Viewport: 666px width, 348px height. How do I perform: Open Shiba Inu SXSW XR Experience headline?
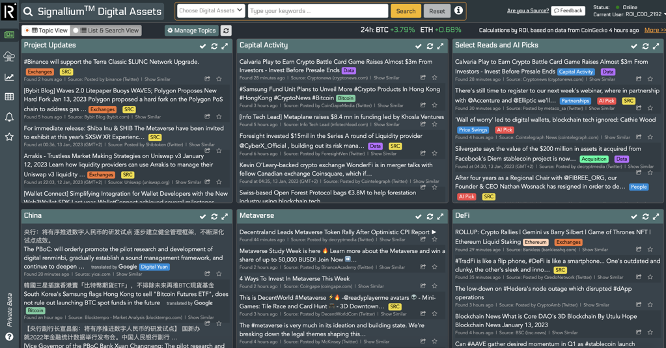point(124,133)
